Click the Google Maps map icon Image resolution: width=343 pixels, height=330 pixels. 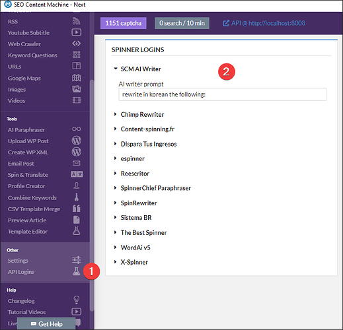coord(77,78)
